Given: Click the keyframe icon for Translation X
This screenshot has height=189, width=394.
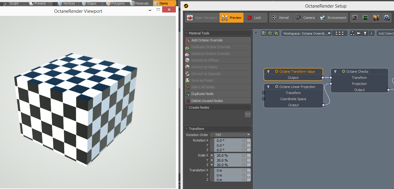Looking at the screenshot, I should [x=244, y=170].
